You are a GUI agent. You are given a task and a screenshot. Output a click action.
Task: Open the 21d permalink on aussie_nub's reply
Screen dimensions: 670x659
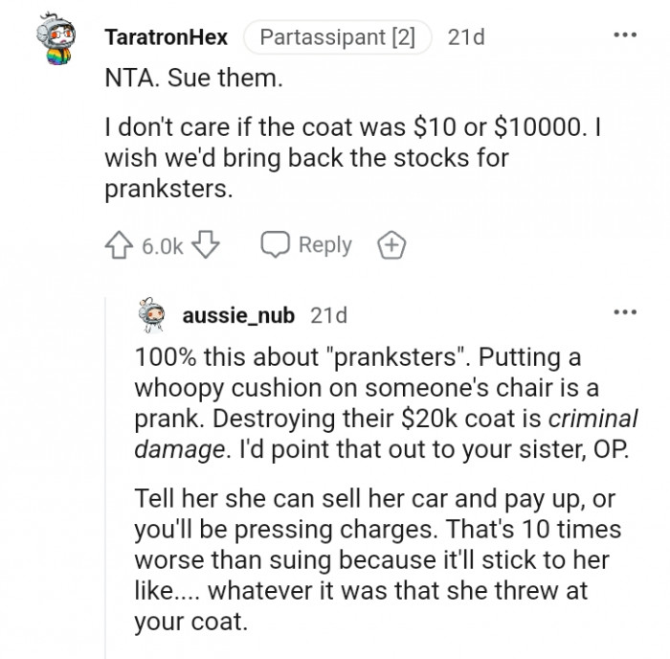[x=329, y=314]
